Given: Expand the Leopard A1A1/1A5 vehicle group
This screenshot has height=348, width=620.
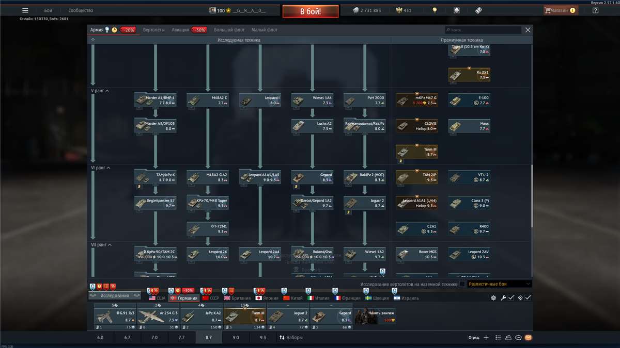Looking at the screenshot, I should tap(260, 177).
